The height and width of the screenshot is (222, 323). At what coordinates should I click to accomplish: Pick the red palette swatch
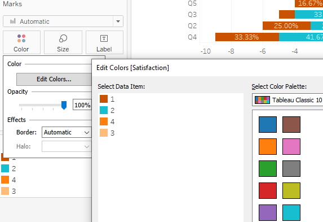(268, 190)
